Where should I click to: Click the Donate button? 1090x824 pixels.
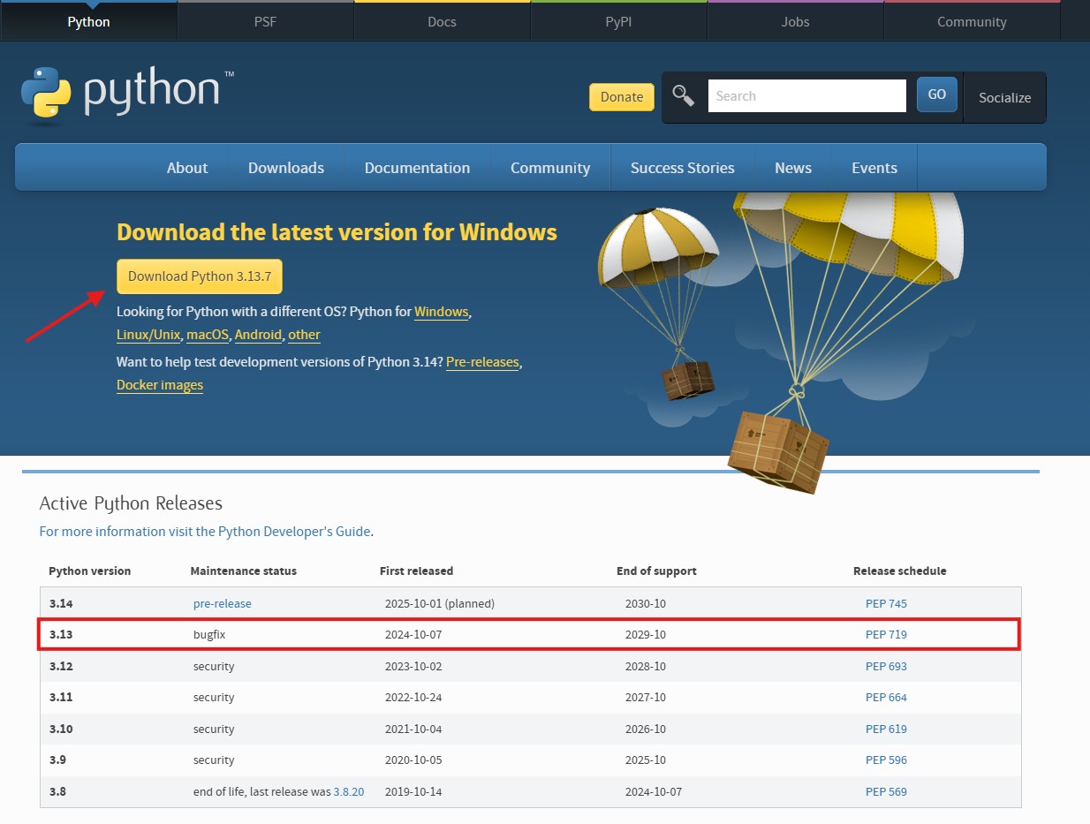click(x=622, y=97)
